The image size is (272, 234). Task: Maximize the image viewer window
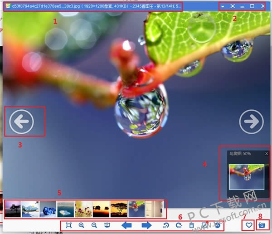click(x=252, y=6)
